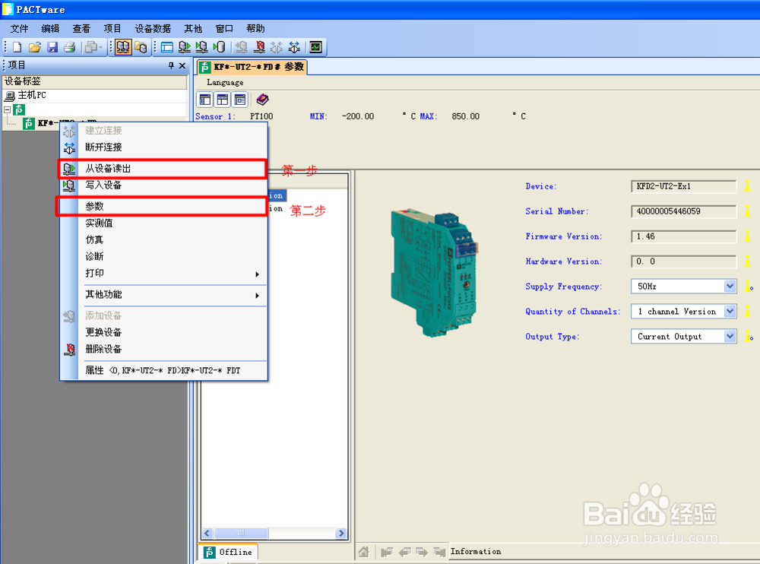Open the 编辑 menu
The width and height of the screenshot is (760, 564).
point(50,29)
